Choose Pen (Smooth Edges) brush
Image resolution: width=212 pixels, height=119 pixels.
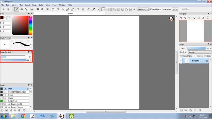[x=15, y=92]
